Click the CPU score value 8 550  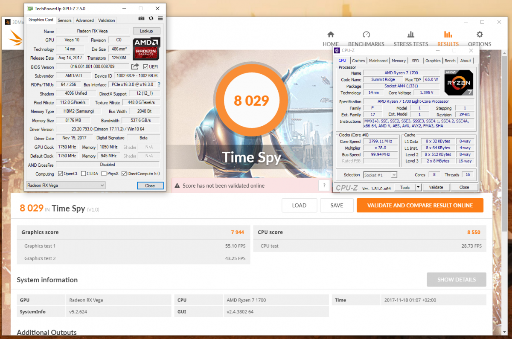(474, 232)
